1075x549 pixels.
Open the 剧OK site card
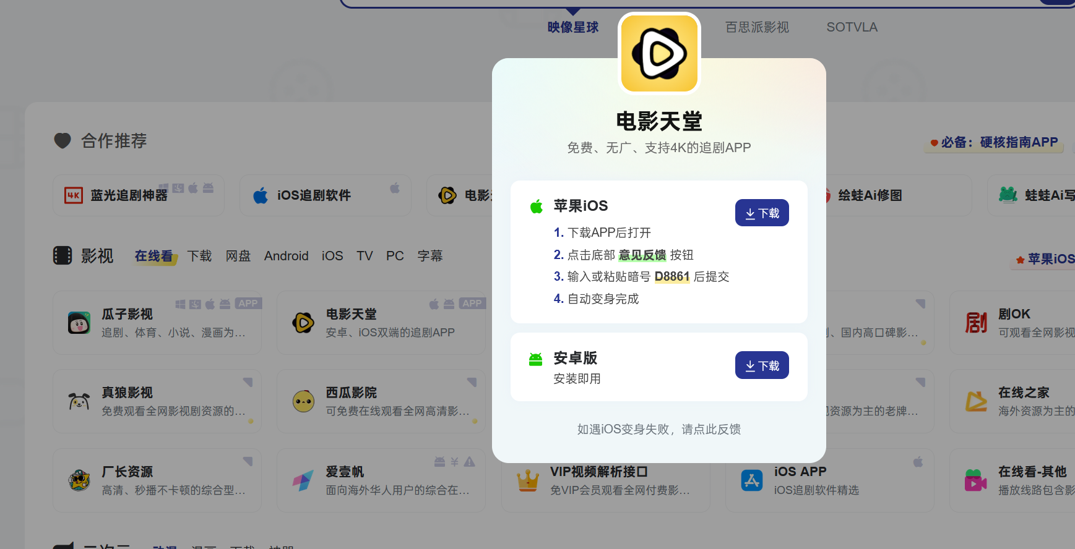(1012, 323)
